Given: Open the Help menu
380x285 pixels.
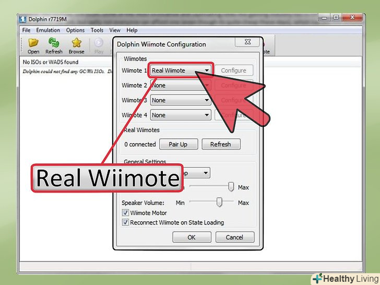Looking at the screenshot, I should (x=132, y=30).
